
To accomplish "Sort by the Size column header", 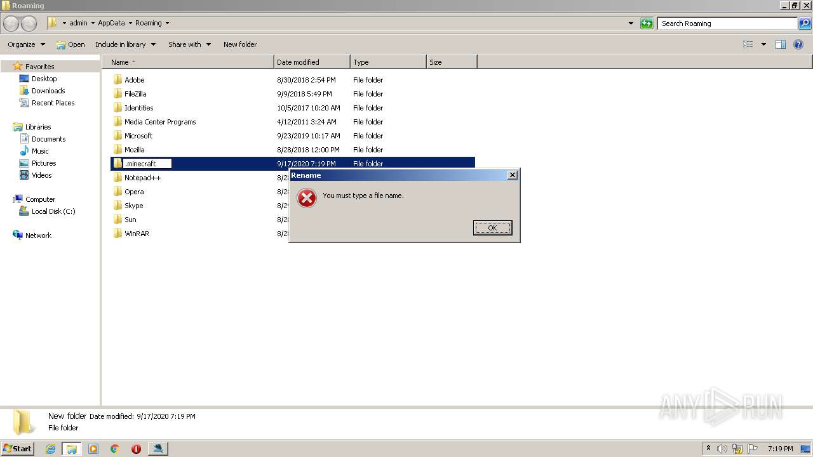I will pyautogui.click(x=452, y=62).
